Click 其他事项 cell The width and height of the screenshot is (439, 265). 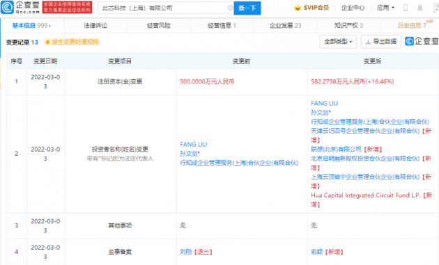(x=120, y=225)
